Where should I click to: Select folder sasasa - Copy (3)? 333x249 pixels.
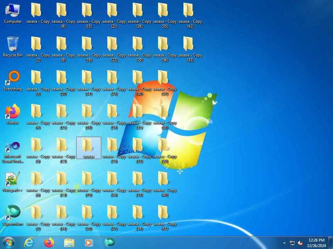[x=38, y=83]
